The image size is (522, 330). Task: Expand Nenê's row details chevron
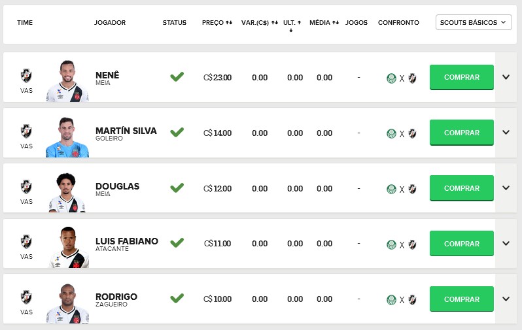(506, 76)
